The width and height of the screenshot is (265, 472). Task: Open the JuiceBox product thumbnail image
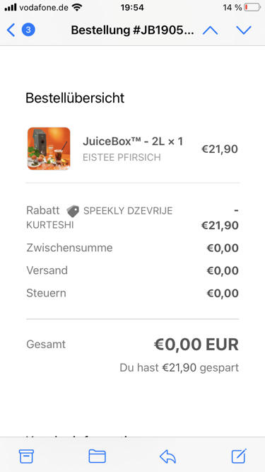(x=49, y=149)
